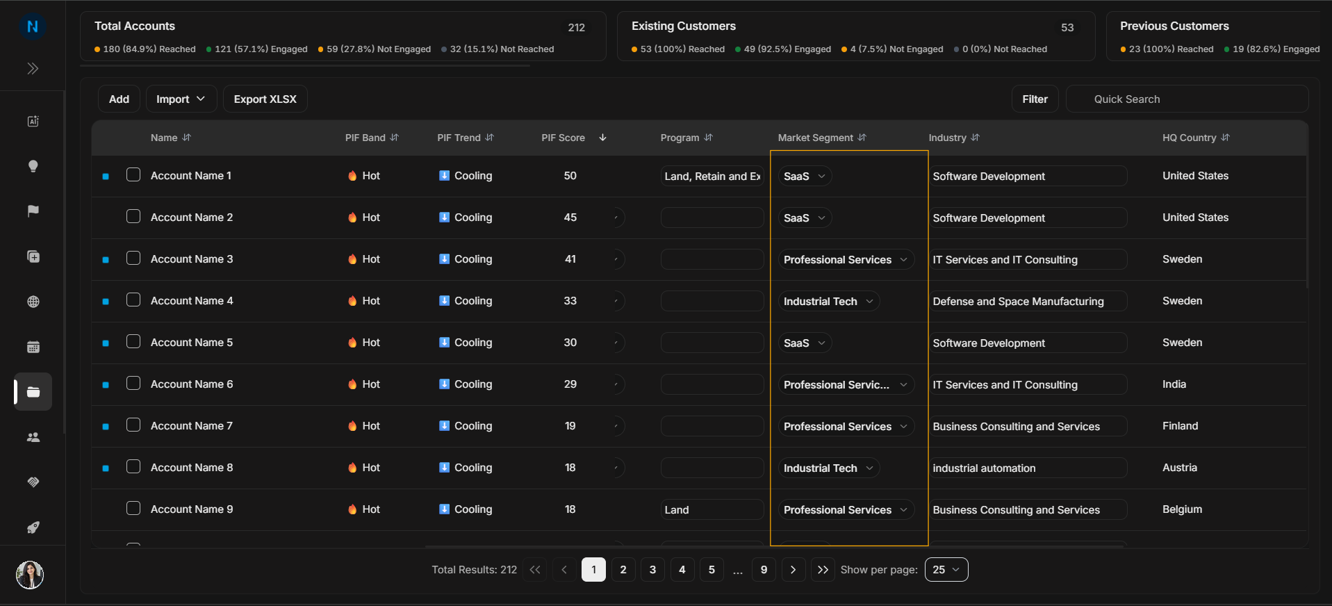The width and height of the screenshot is (1332, 606).
Task: Open the rocket sidebar icon
Action: click(33, 527)
